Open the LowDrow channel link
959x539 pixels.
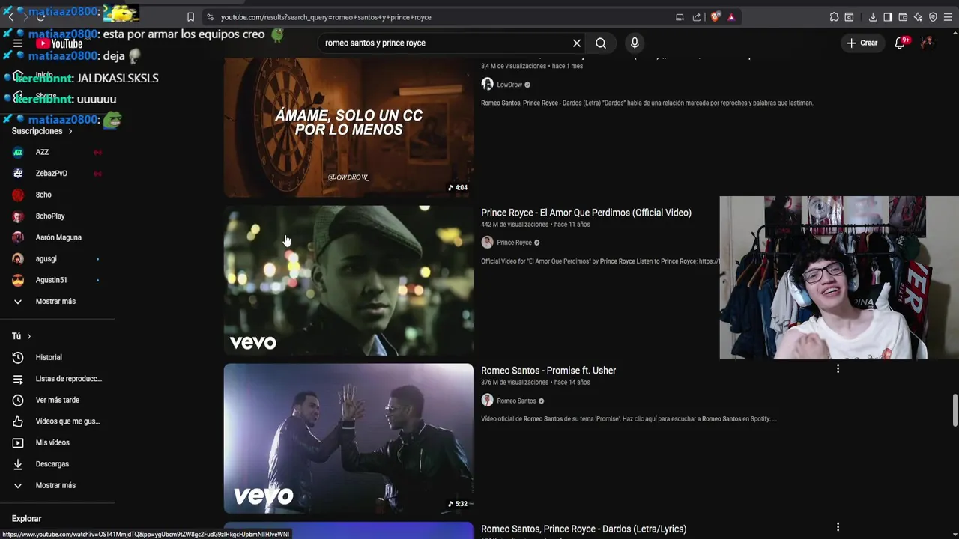point(509,85)
